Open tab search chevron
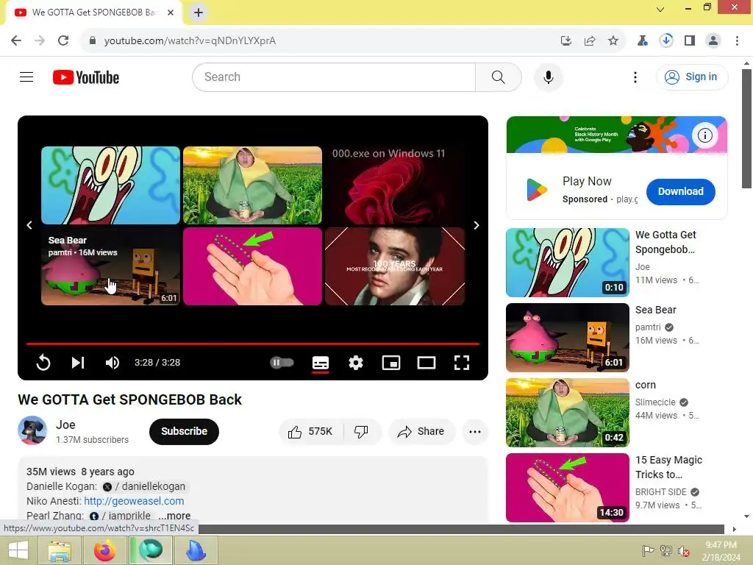Screen dimensions: 753x565 point(660,9)
